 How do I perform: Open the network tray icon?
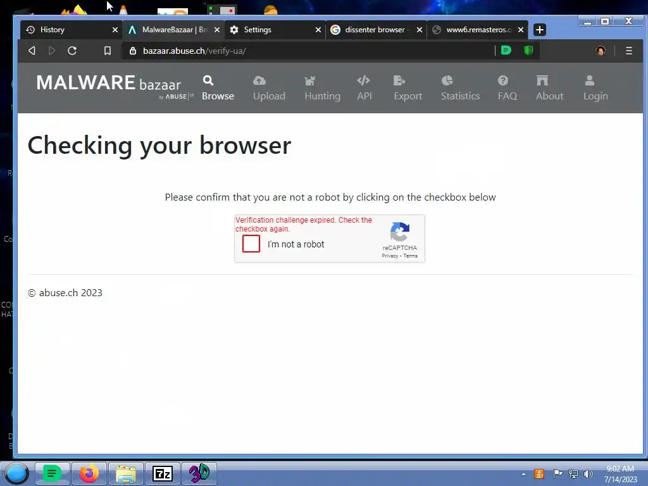click(573, 473)
